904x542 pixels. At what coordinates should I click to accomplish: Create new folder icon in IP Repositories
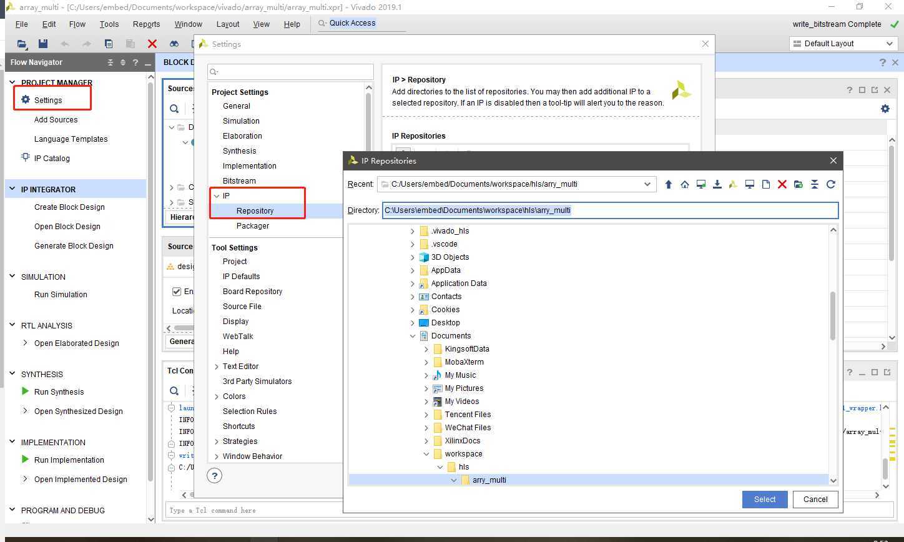coord(798,184)
